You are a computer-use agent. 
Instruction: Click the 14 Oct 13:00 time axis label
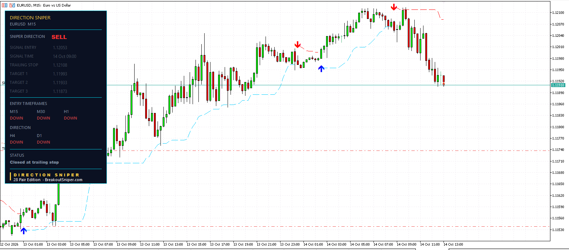tap(453, 244)
